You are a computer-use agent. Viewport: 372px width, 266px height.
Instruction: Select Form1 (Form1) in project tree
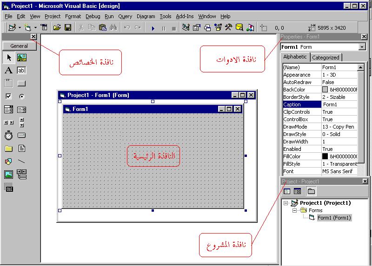pos(334,218)
